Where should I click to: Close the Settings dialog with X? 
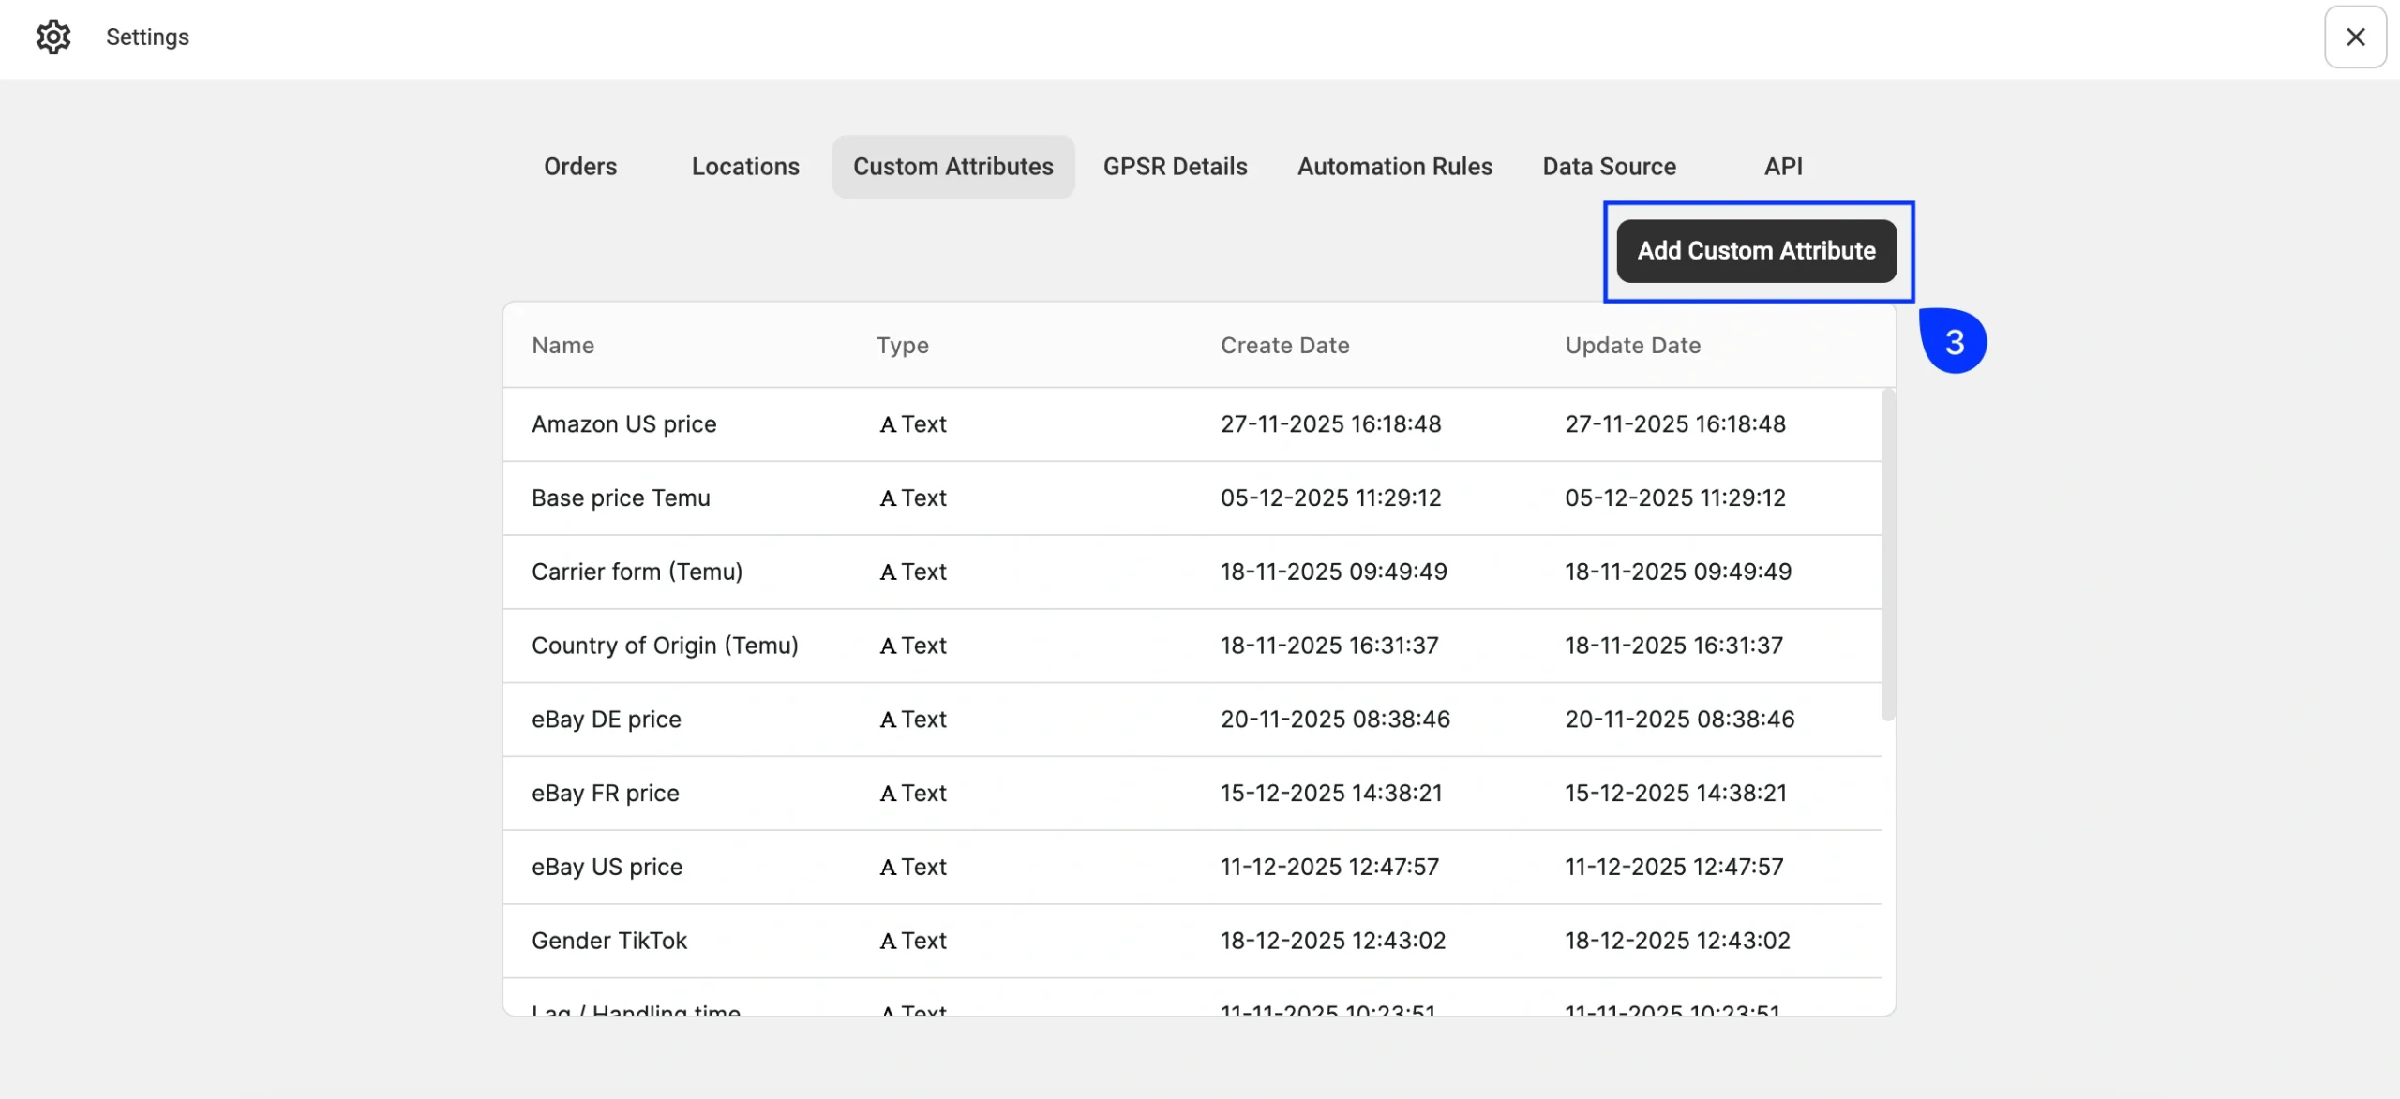2355,37
